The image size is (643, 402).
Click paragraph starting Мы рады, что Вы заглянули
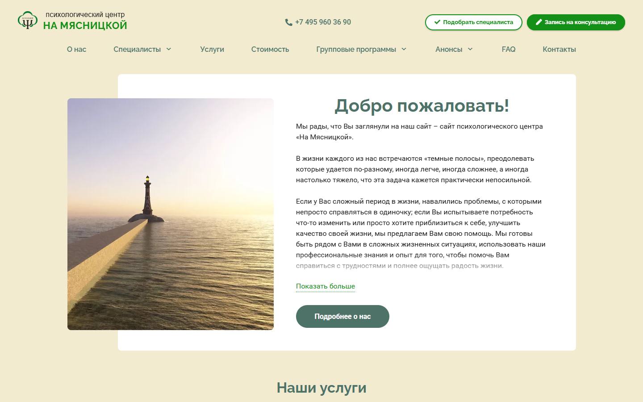tap(420, 132)
